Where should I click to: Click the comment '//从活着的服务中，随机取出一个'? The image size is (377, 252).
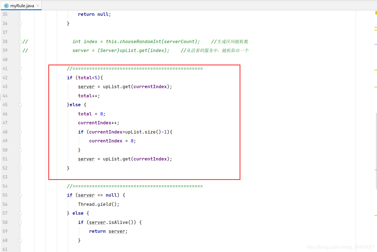215,51
